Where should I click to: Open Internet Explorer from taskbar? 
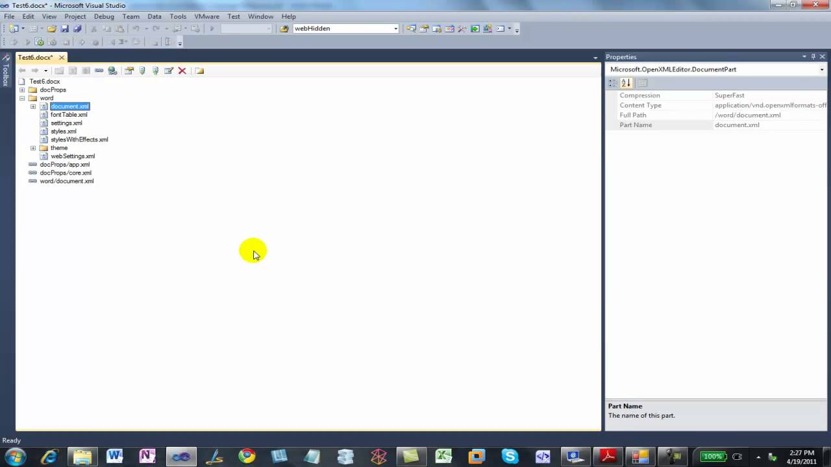49,457
